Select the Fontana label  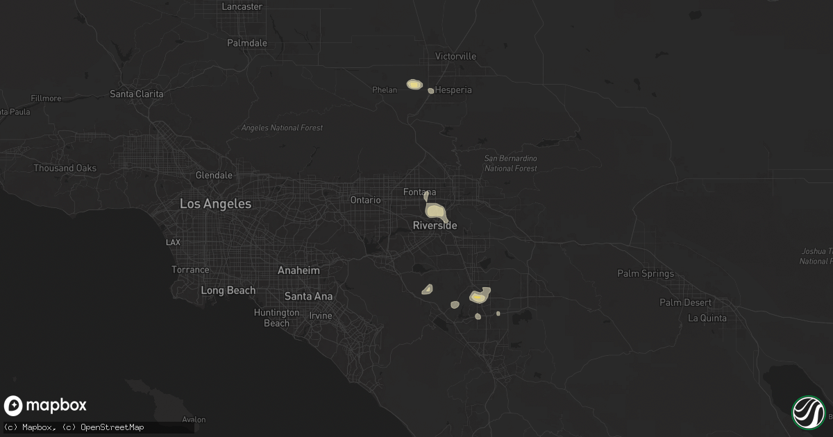point(420,191)
